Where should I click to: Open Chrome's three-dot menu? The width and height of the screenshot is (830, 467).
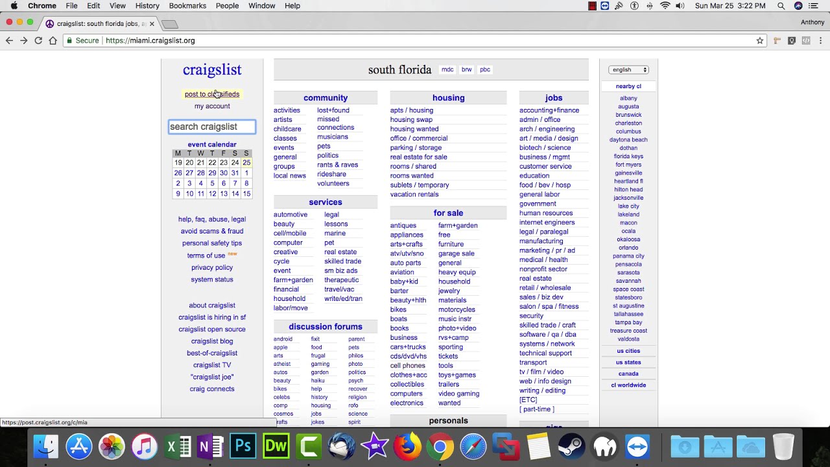[820, 40]
